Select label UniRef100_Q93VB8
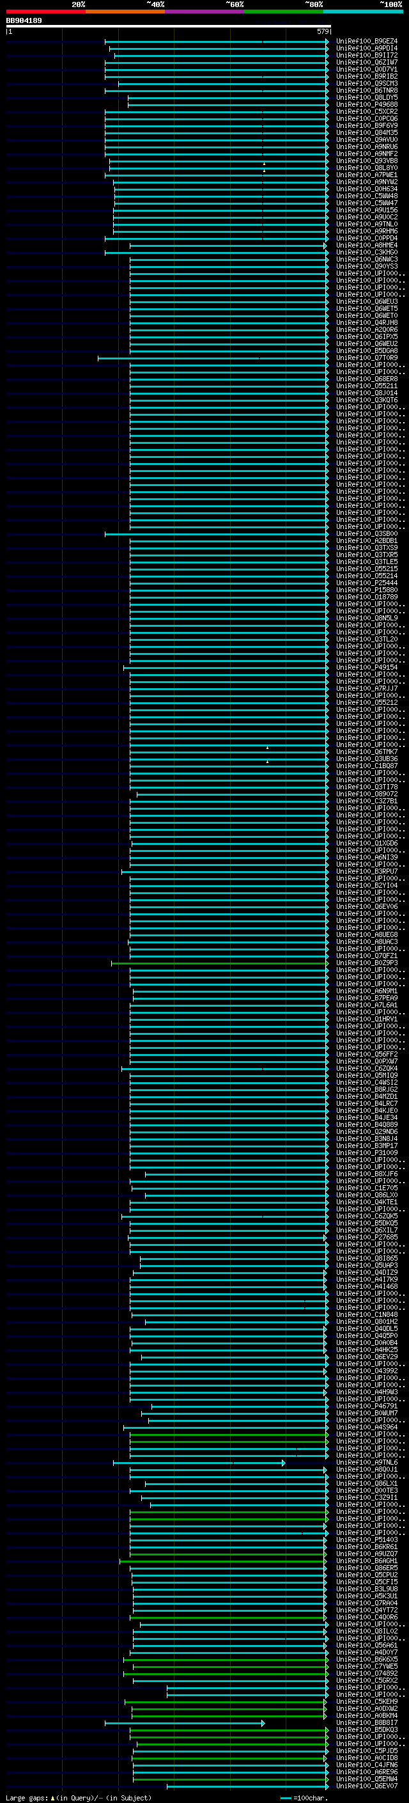 click(x=367, y=161)
